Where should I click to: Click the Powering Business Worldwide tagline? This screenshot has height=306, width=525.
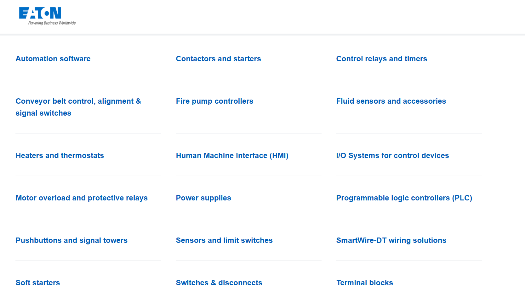pyautogui.click(x=52, y=23)
